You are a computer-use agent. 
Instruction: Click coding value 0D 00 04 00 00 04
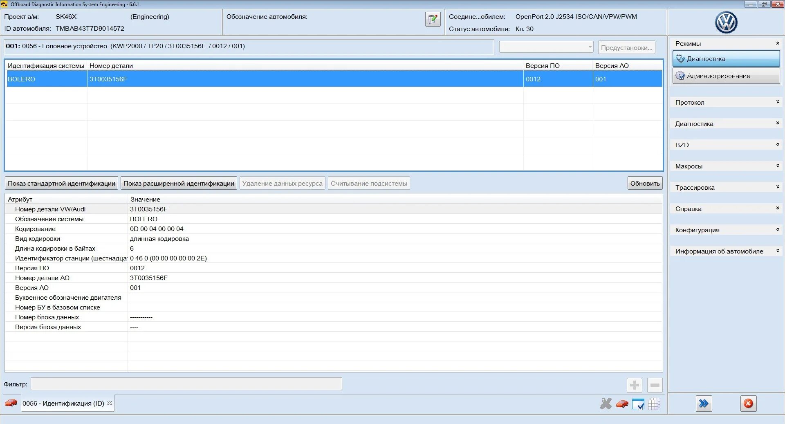coord(157,229)
